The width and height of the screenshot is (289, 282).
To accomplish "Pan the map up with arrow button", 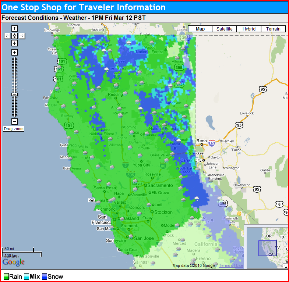I will [x=14, y=28].
